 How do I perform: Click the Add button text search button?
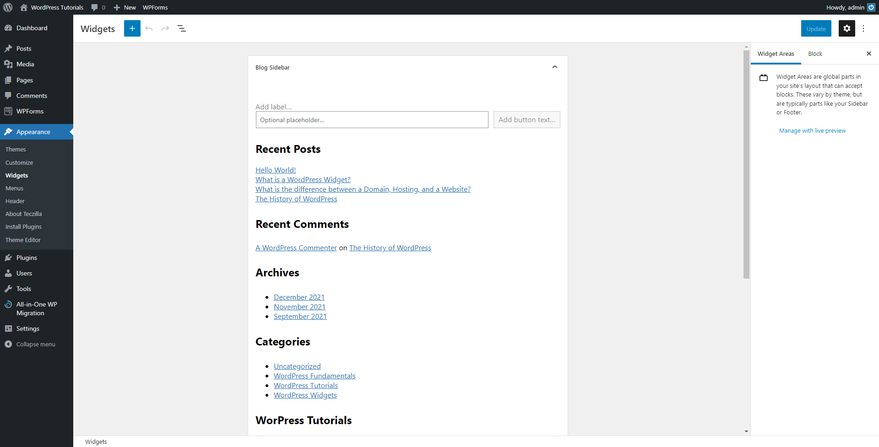(526, 120)
